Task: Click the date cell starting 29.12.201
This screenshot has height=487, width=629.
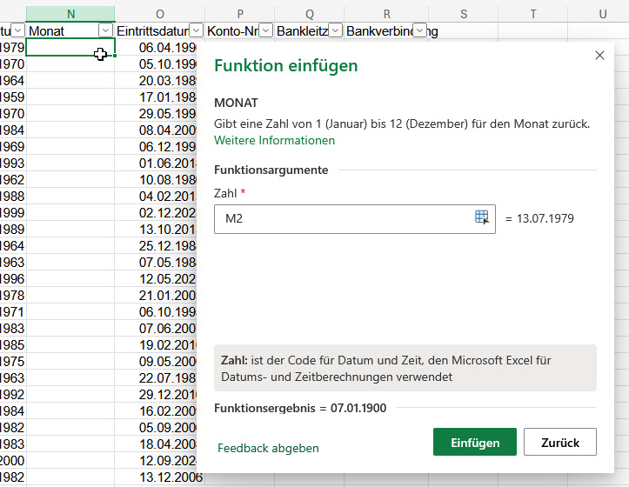Action: [x=157, y=394]
